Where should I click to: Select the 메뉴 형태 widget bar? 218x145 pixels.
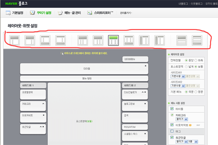click(84, 78)
